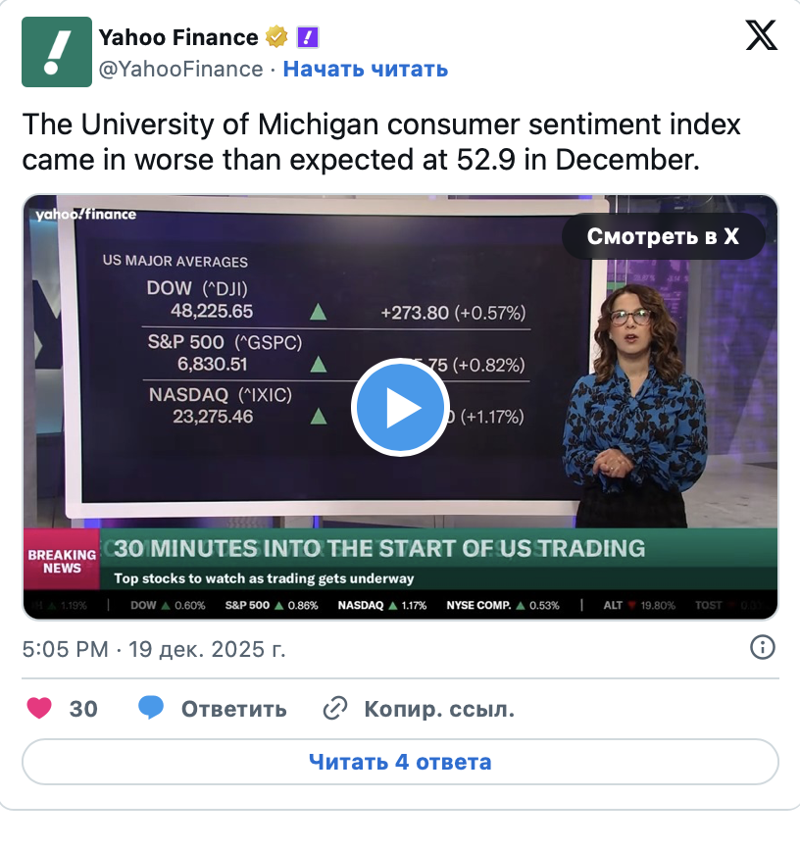Click the "Читать 4 ответа" button
The image size is (800, 849).
400,762
